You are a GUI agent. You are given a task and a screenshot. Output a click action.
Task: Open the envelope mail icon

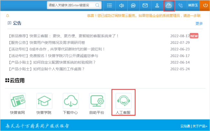[x=145, y=5]
